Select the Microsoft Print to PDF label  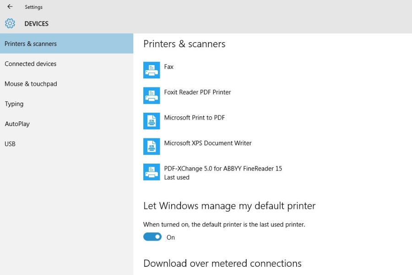pyautogui.click(x=195, y=118)
